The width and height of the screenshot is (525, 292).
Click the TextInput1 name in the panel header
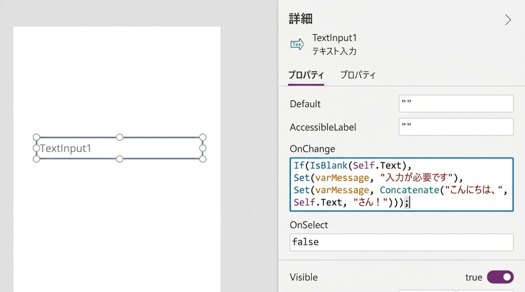coord(334,38)
